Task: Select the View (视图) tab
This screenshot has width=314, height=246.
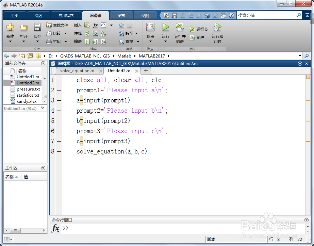Action: 145,16
